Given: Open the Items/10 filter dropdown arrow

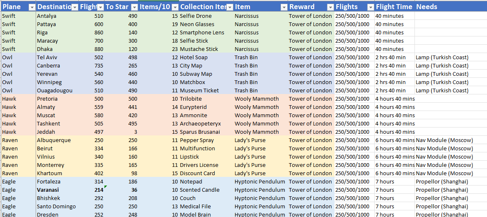Looking at the screenshot, I should pos(175,7).
